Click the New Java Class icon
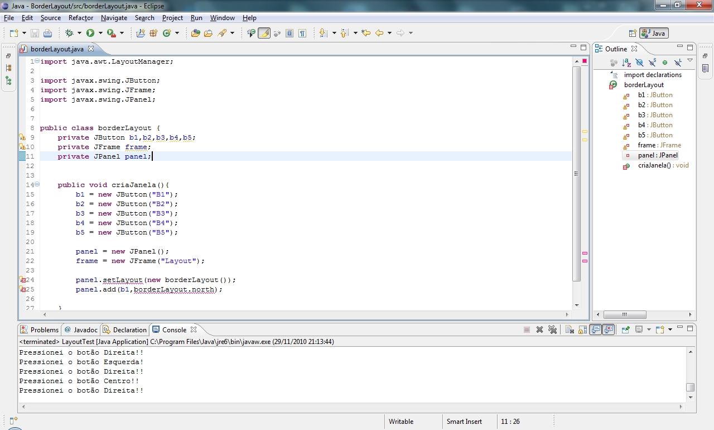The image size is (714, 430). point(166,33)
